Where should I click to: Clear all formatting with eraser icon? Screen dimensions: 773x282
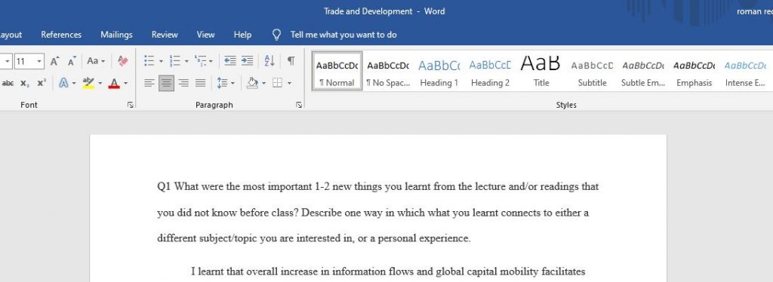pos(123,61)
